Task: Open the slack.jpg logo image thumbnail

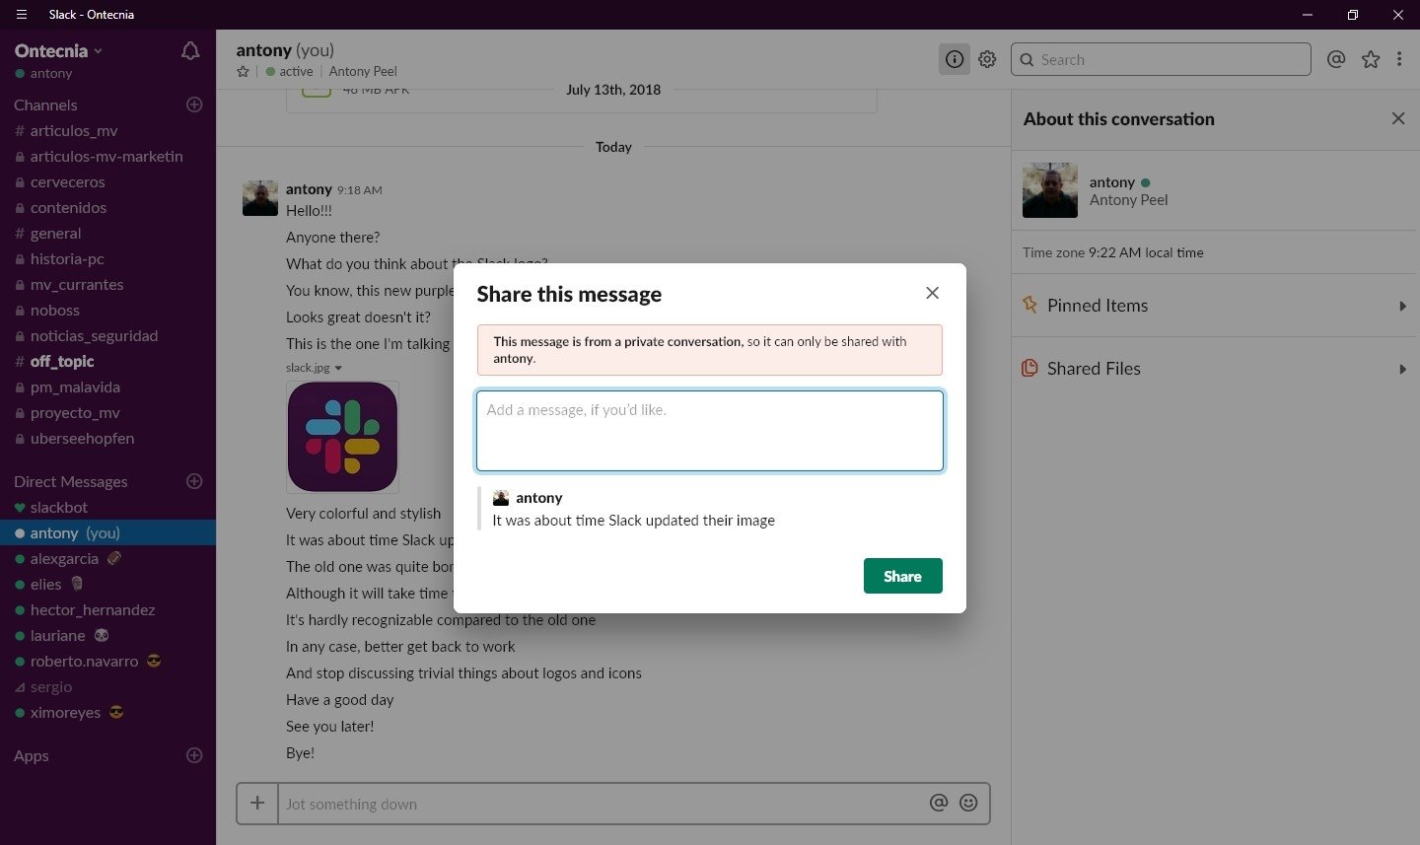Action: (x=342, y=437)
